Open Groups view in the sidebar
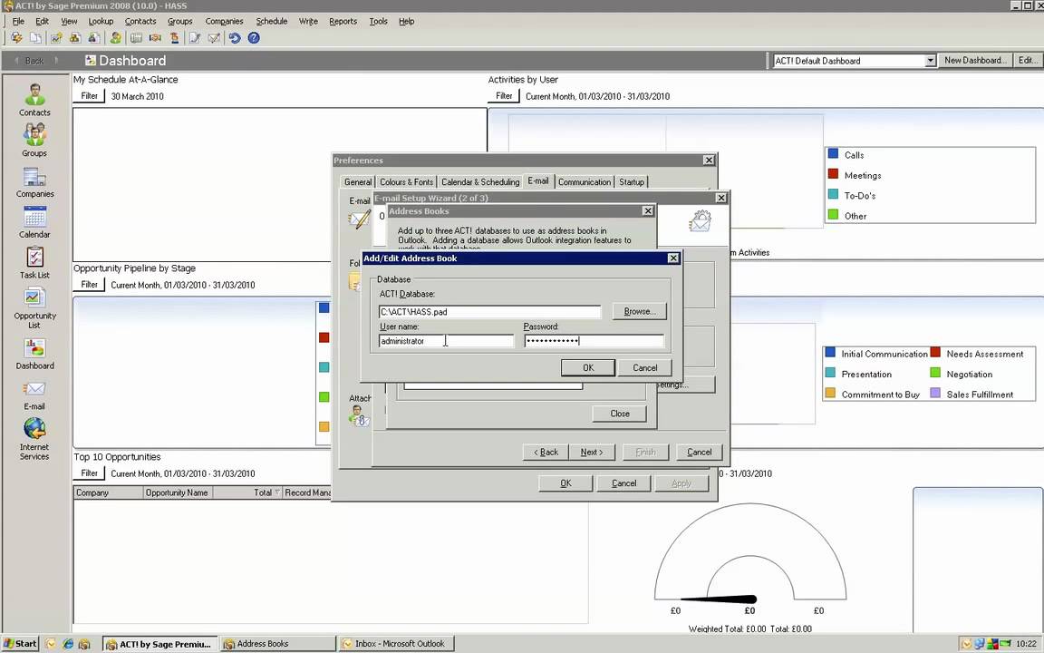1044x653 pixels. (34, 140)
